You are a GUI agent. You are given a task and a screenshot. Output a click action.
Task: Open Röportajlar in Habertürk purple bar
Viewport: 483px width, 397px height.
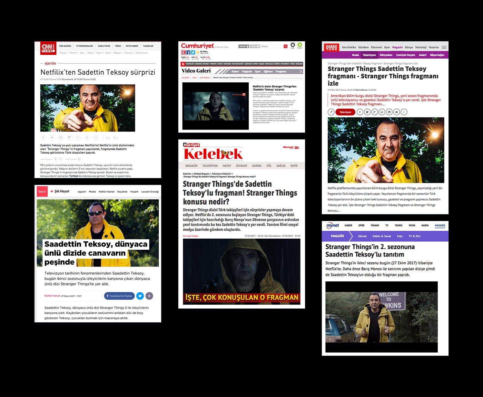437,55
